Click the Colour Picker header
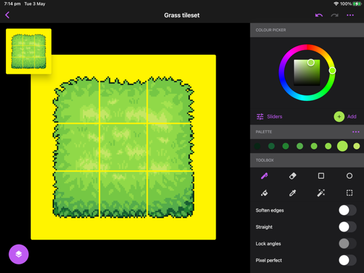364x273 pixels. 307,30
